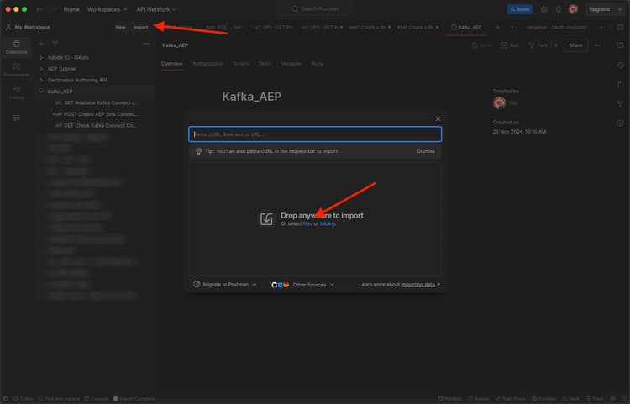Open Runner in status bar
This screenshot has height=404, width=630.
coord(478,399)
